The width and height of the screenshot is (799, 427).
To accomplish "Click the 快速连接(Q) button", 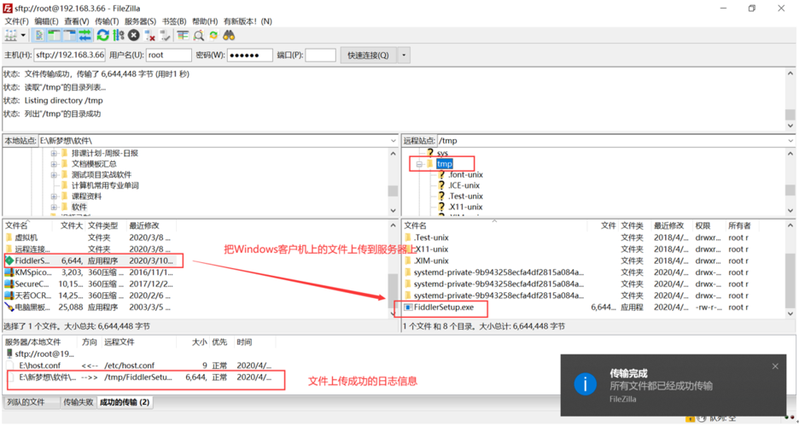I will (368, 55).
